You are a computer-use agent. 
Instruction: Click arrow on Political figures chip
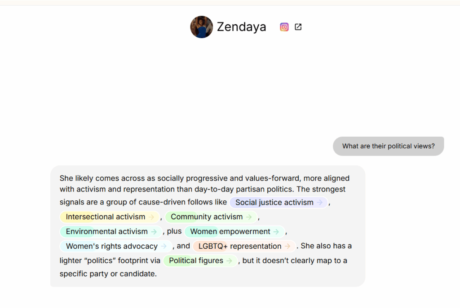pos(230,260)
